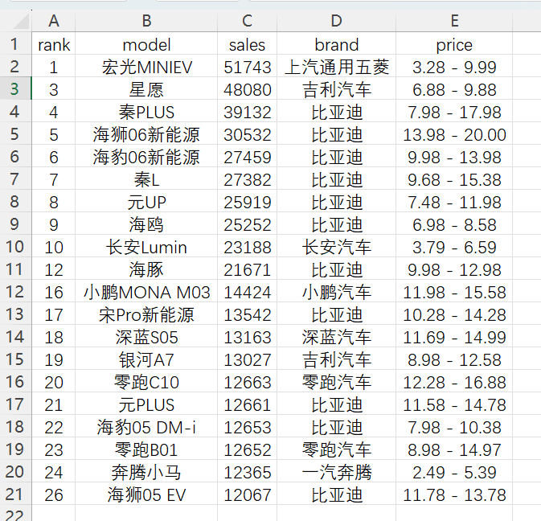Select column D header

(336, 21)
